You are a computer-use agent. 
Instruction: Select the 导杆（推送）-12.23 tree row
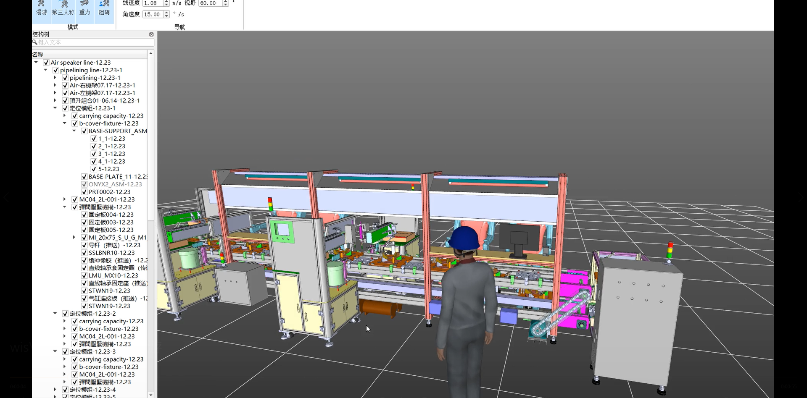[114, 245]
